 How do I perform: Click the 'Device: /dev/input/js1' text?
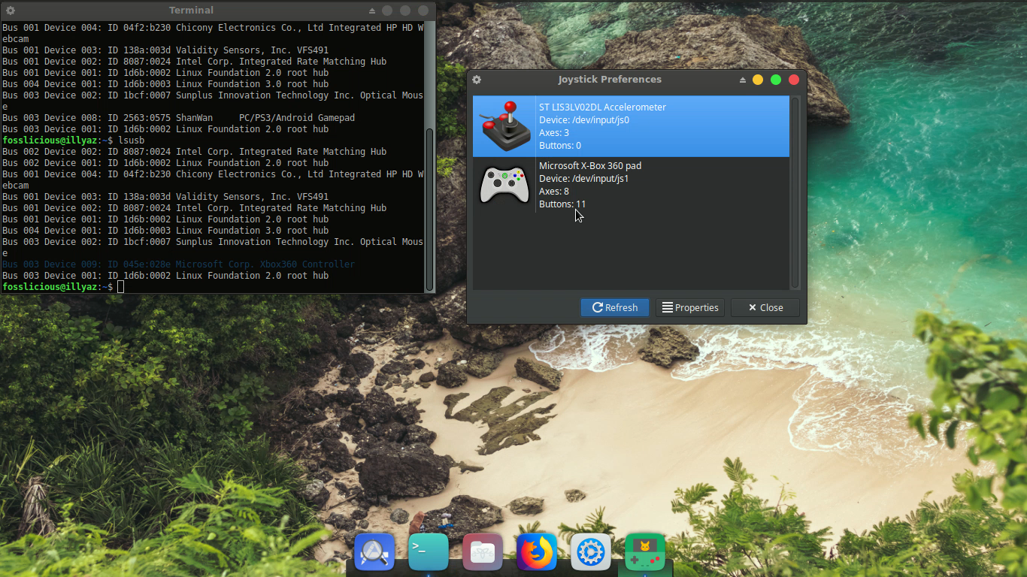pos(584,179)
